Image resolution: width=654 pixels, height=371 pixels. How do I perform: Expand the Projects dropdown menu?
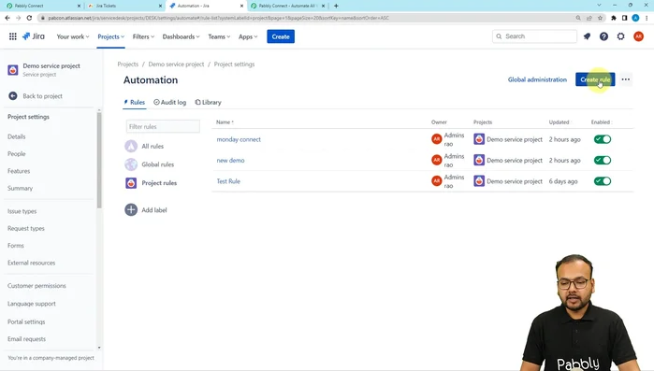(110, 36)
